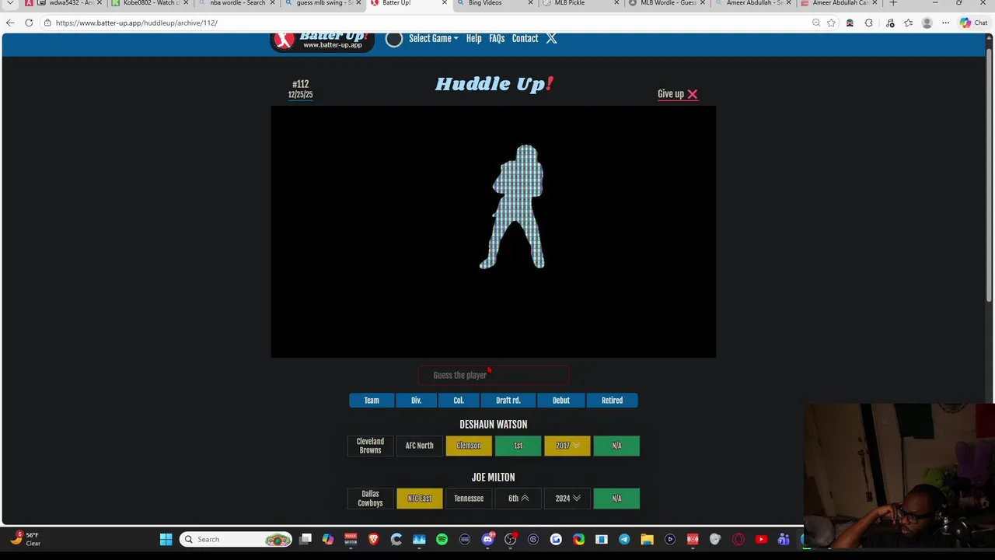Image resolution: width=995 pixels, height=560 pixels.
Task: Click the Team column header
Action: (372, 401)
